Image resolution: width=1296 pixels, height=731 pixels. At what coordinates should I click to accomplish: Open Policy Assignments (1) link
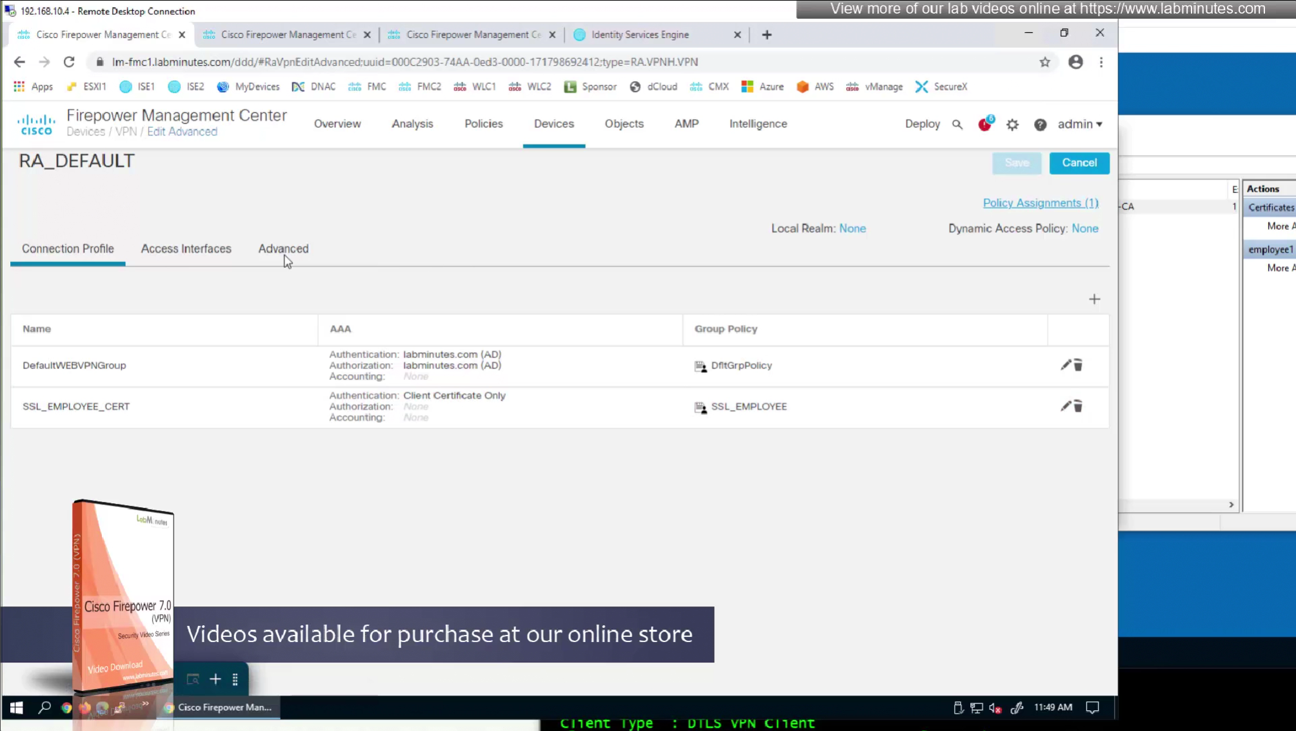pyautogui.click(x=1040, y=203)
